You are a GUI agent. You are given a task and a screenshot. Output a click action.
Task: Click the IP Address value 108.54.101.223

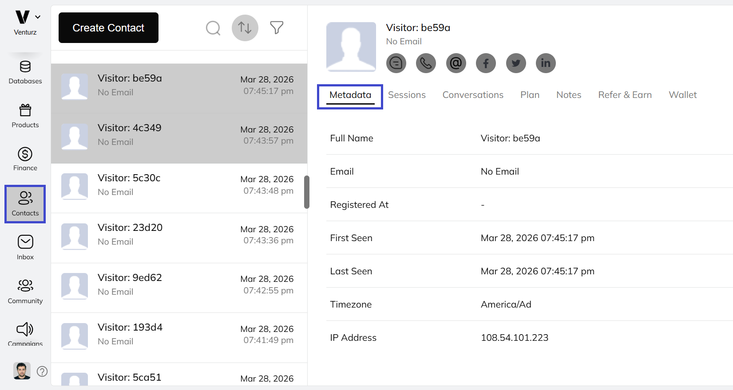pyautogui.click(x=514, y=338)
